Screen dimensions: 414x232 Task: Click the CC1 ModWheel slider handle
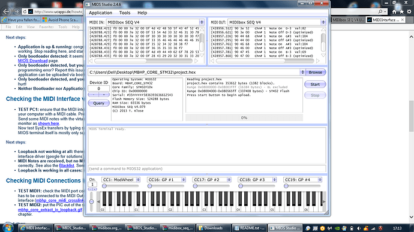point(104,186)
